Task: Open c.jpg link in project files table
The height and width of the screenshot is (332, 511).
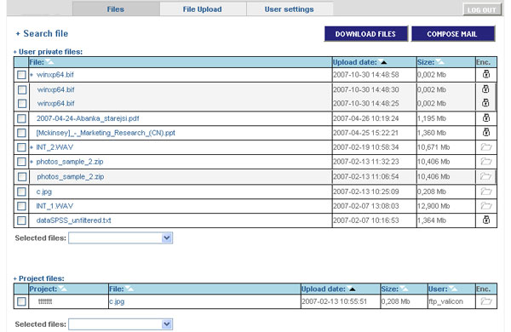Action: point(117,301)
